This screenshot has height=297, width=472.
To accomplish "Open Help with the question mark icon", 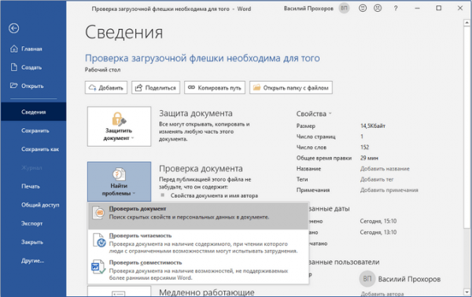I will [x=396, y=9].
